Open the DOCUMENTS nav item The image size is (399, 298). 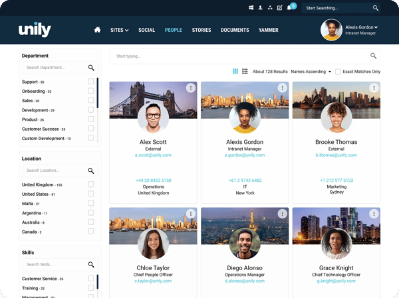235,30
